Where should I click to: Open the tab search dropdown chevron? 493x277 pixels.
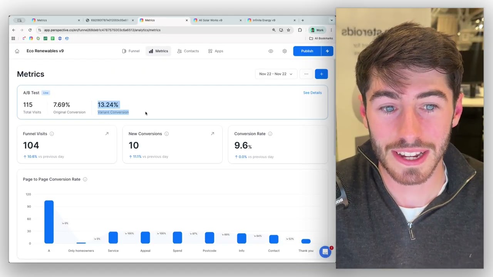(332, 20)
